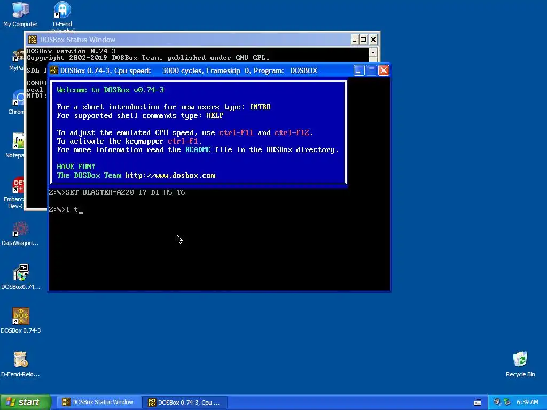This screenshot has width=547, height=410.
Task: Select the MyPal browser desktop shortcut
Action: coord(17,59)
